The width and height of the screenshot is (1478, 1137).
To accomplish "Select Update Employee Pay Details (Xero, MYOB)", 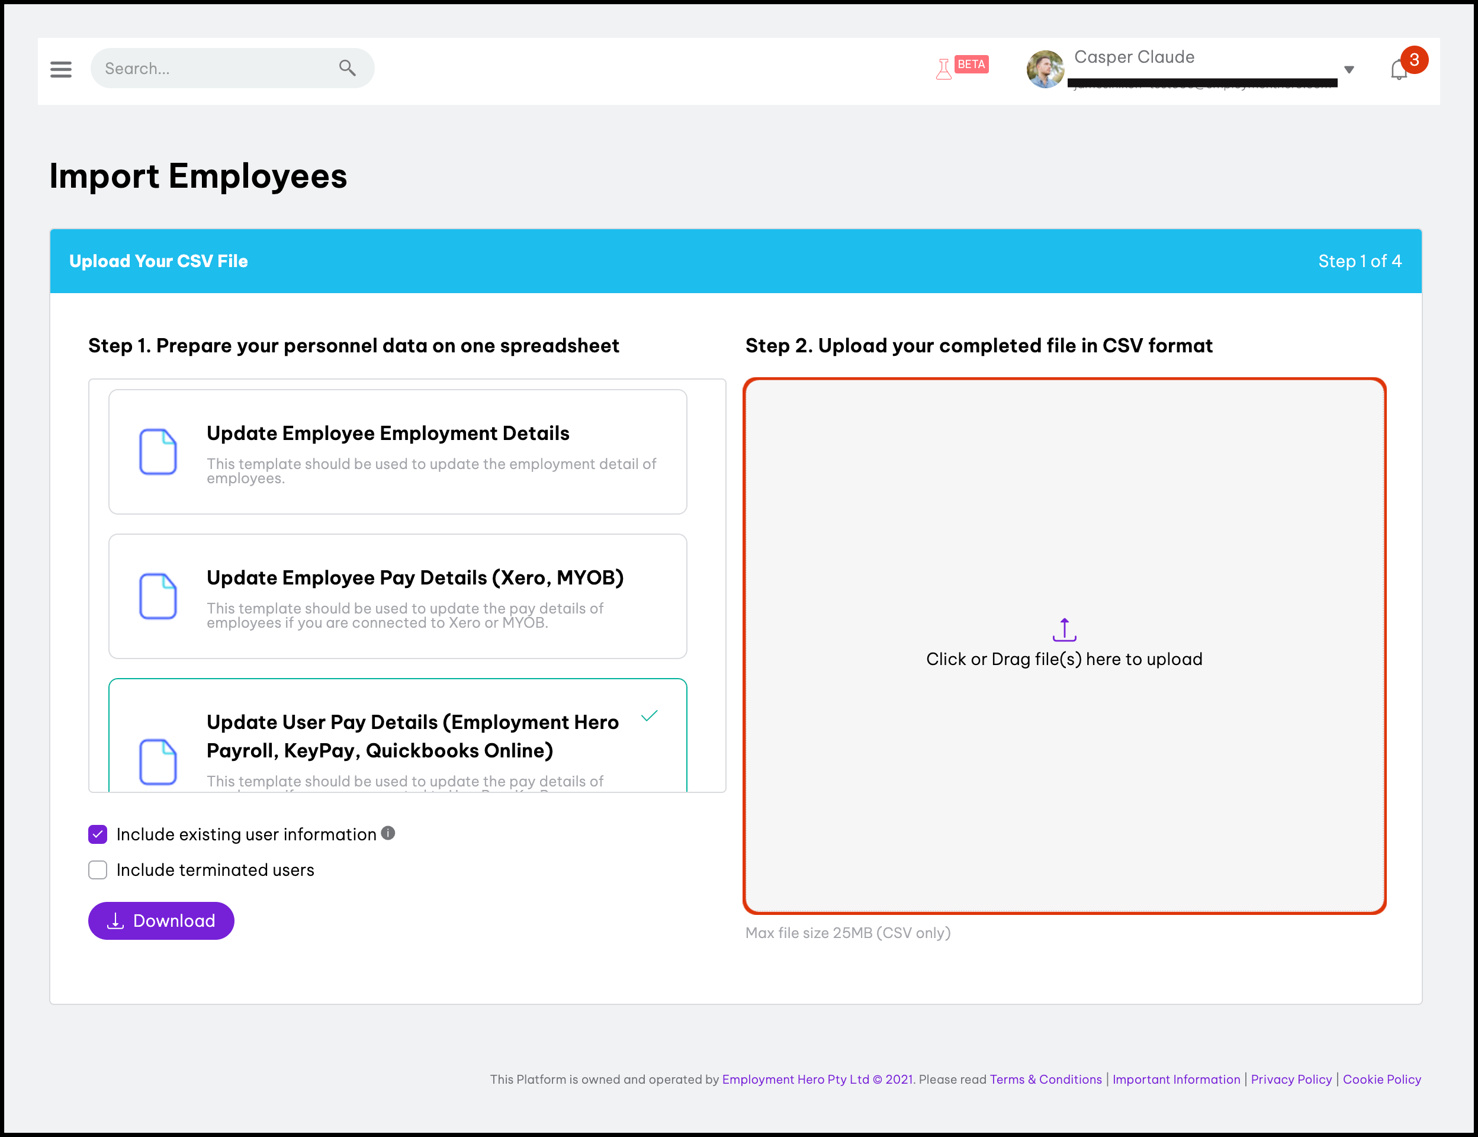I will point(398,596).
